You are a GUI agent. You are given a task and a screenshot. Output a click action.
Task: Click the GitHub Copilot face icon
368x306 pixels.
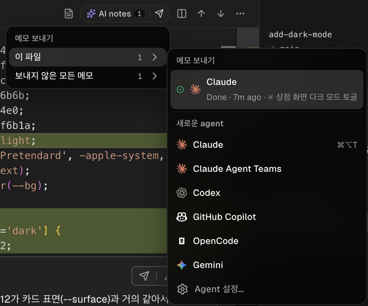tap(182, 217)
